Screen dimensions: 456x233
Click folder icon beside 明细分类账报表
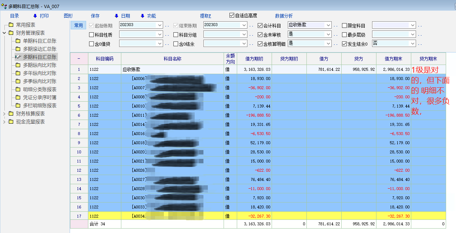pyautogui.click(x=18, y=90)
